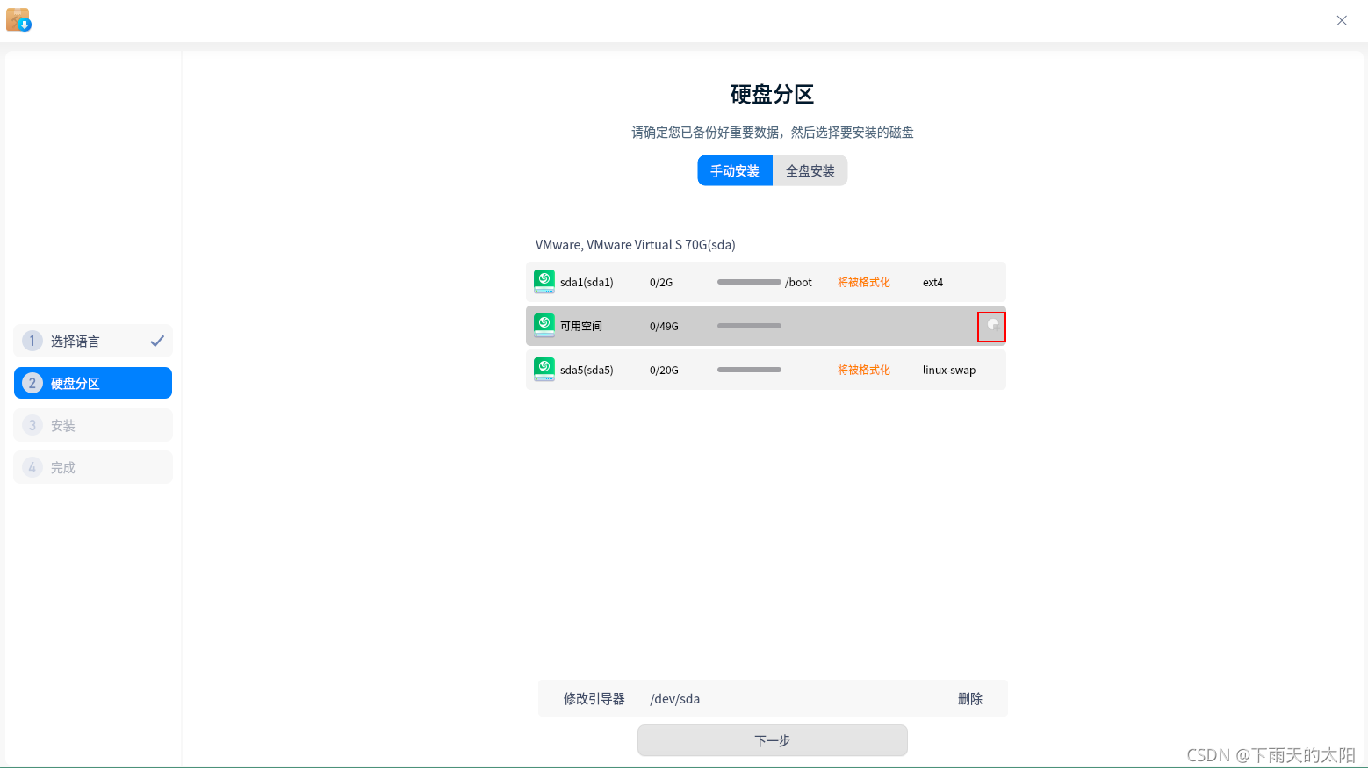This screenshot has width=1368, height=771.
Task: Select the 手动安装 tab
Action: pyautogui.click(x=735, y=170)
